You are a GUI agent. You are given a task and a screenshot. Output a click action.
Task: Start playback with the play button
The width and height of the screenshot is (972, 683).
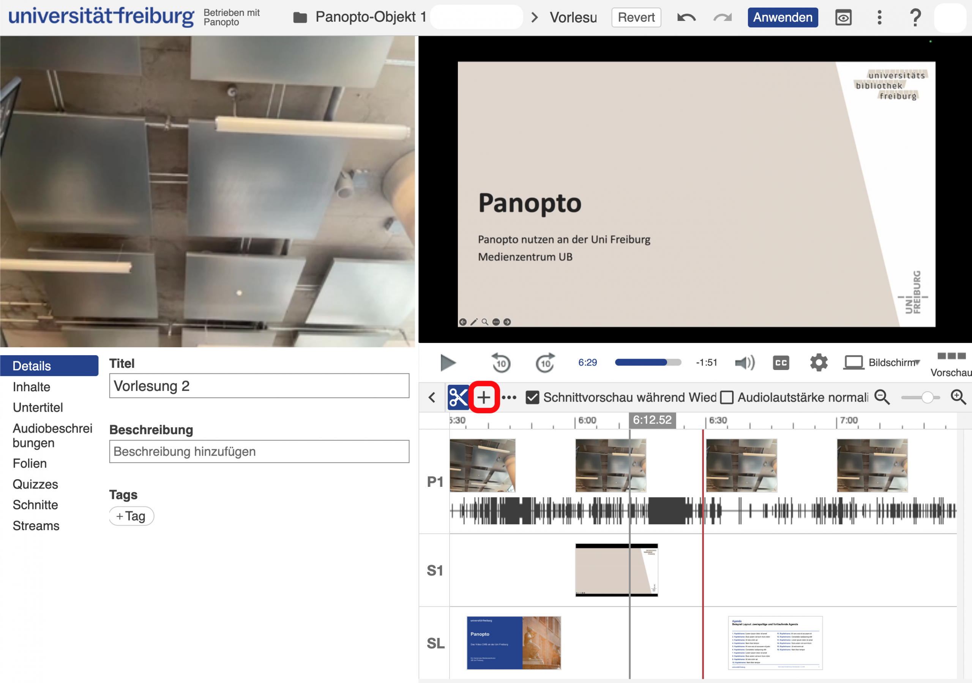(448, 363)
